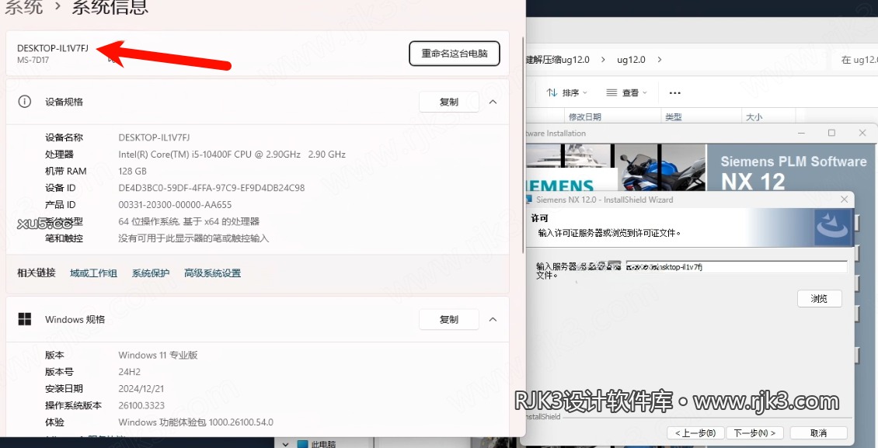Click the pen and touch value 没有可用于此显示器的笔或触控输入
The height and width of the screenshot is (448, 878).
pos(193,238)
